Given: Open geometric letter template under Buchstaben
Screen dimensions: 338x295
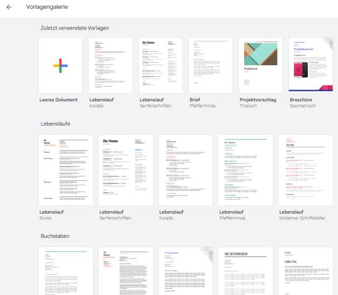Looking at the screenshot, I should click(x=185, y=271).
